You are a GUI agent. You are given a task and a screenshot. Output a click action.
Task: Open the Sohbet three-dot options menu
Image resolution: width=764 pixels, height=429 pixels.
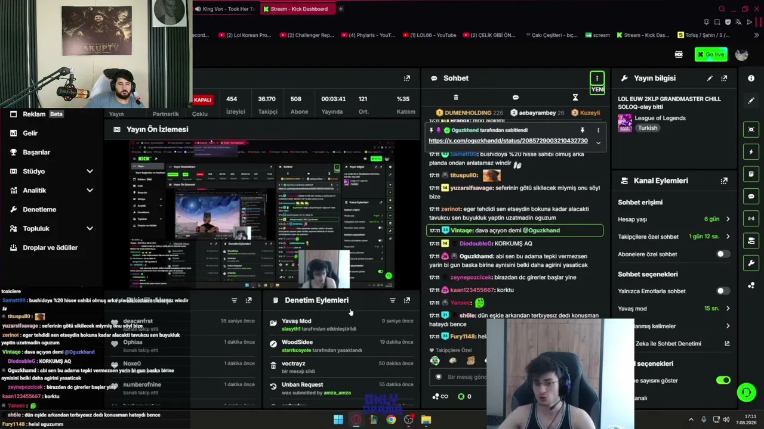coord(597,78)
